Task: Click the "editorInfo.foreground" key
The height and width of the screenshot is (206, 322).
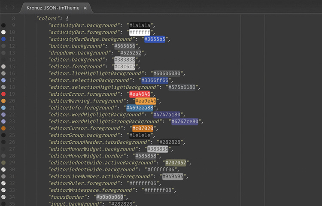Action: point(82,108)
